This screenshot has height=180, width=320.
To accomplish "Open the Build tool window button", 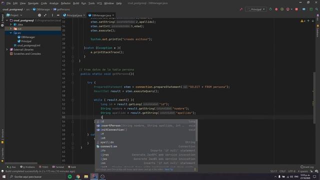I will [72, 167].
